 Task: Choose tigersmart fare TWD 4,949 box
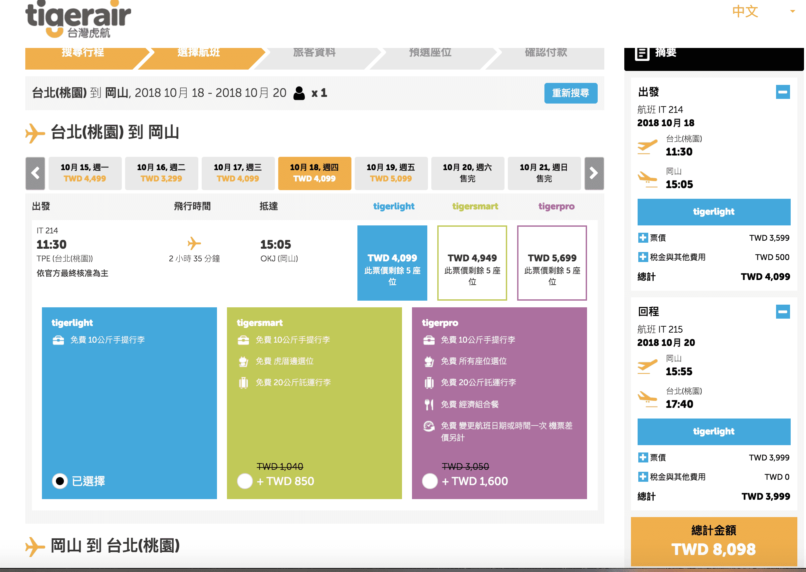[472, 263]
